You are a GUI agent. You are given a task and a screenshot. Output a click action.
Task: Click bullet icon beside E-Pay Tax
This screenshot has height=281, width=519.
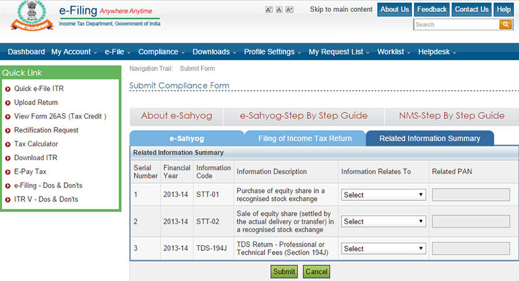pyautogui.click(x=8, y=172)
